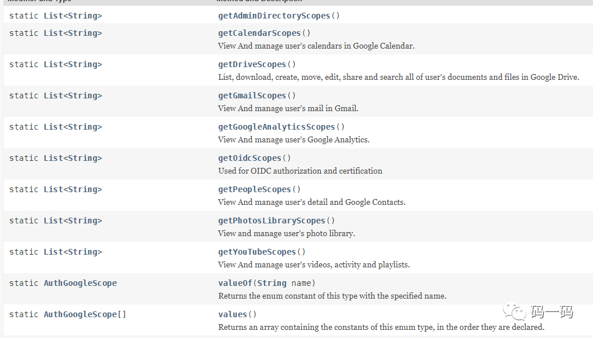The width and height of the screenshot is (593, 338).
Task: Click AuthGoogleScope return type in valueOf row
Action: 80,283
